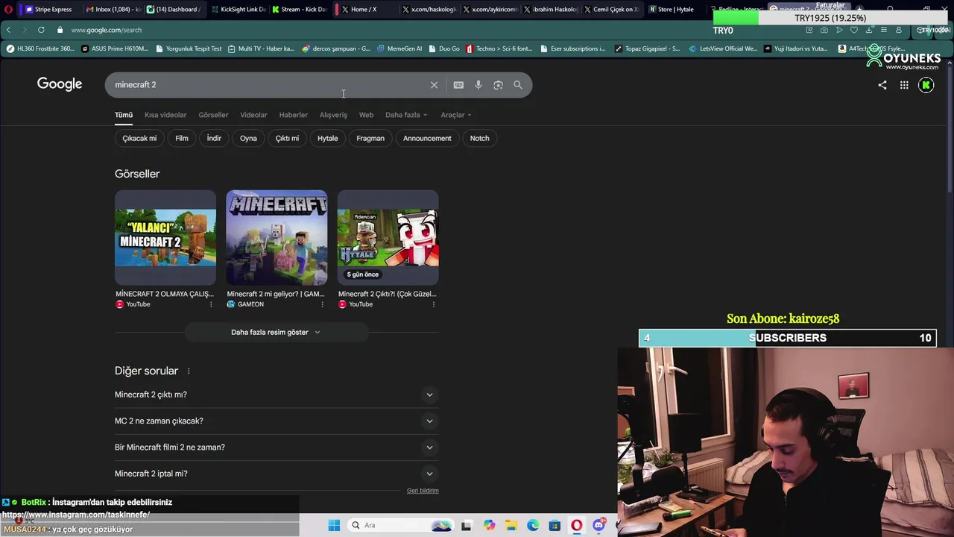Clear the search box with the X icon
The height and width of the screenshot is (537, 954).
(x=434, y=85)
